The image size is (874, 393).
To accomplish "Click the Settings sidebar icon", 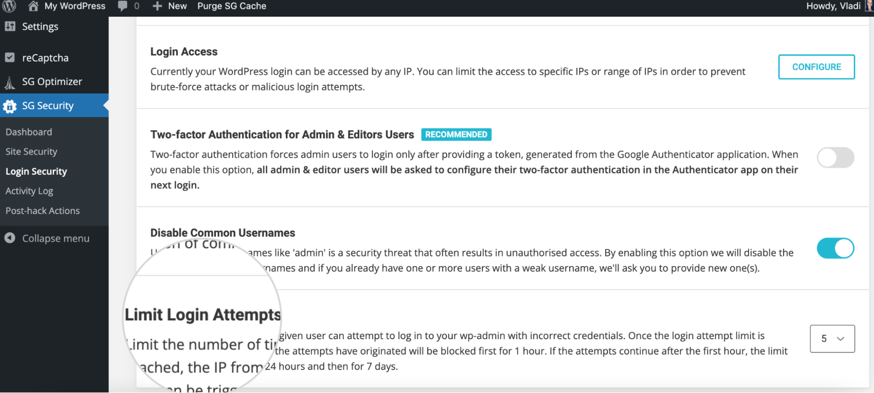I will pos(10,26).
